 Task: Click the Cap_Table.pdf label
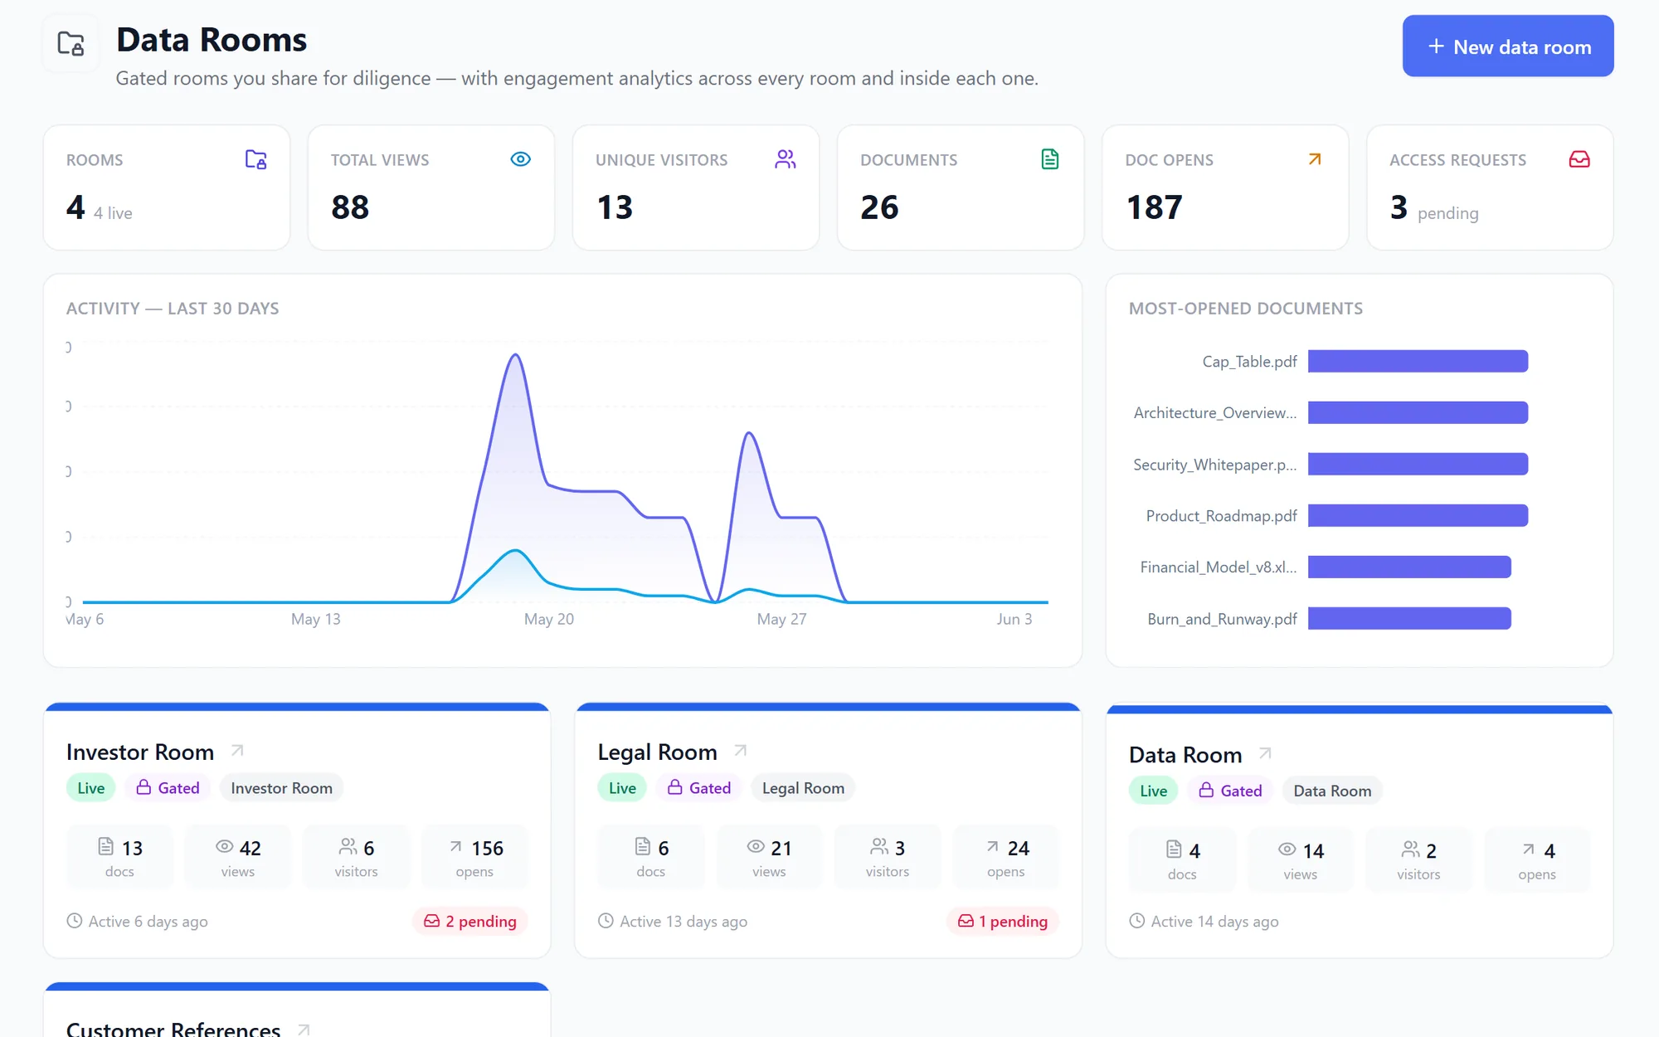[1249, 362]
